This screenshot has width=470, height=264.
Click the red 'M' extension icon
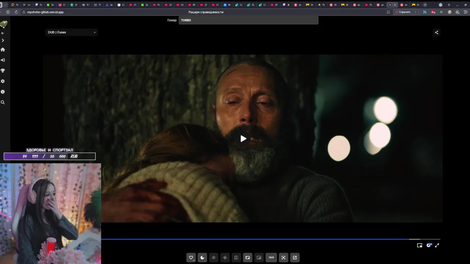[433, 12]
